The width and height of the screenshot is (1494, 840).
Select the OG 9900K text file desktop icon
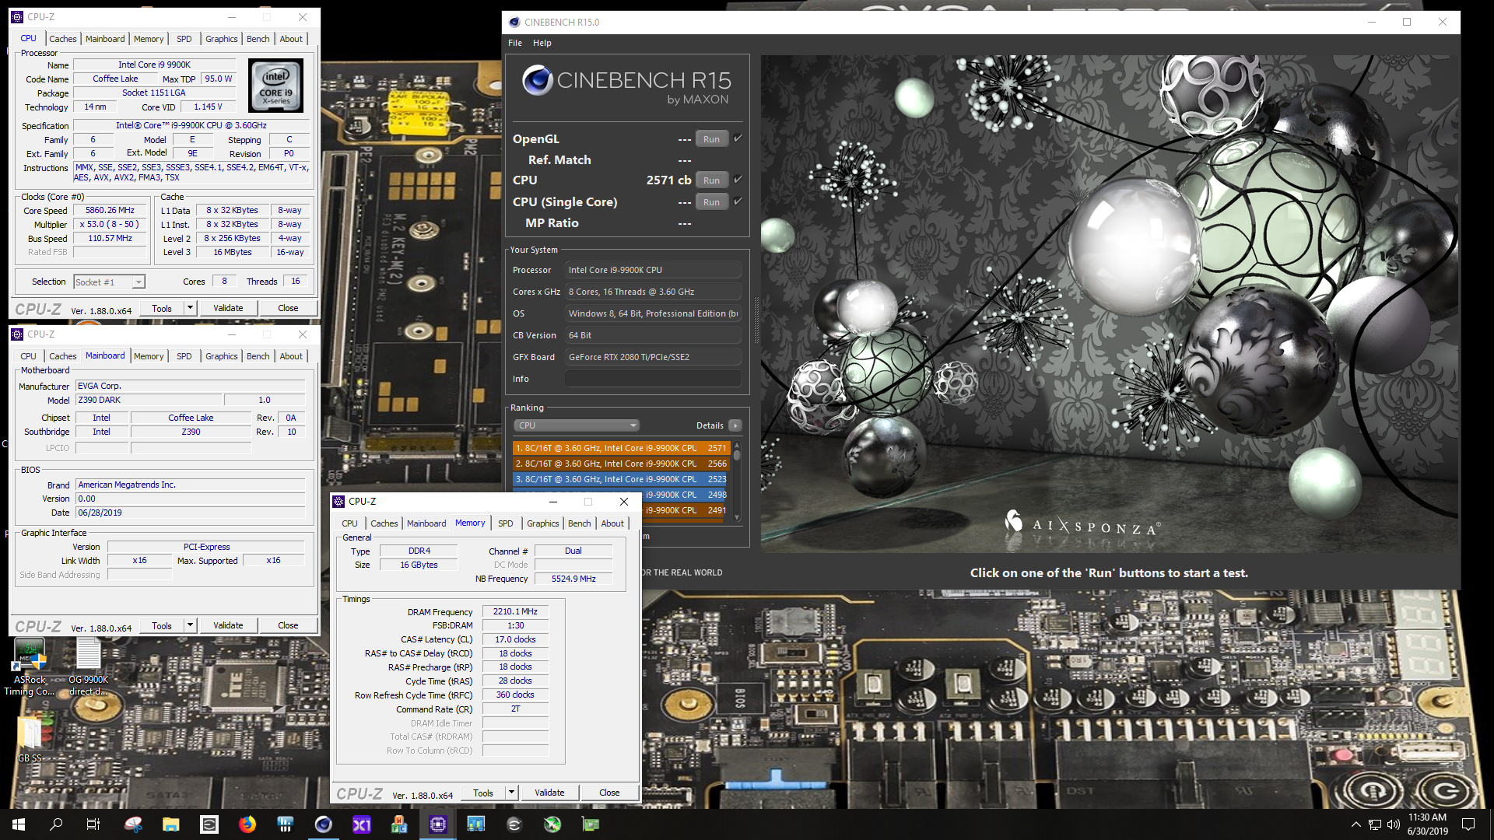pyautogui.click(x=88, y=667)
